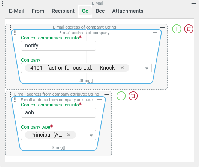Collapse 'E-mail address of company: String' block
The image size is (199, 167).
[x=162, y=27]
